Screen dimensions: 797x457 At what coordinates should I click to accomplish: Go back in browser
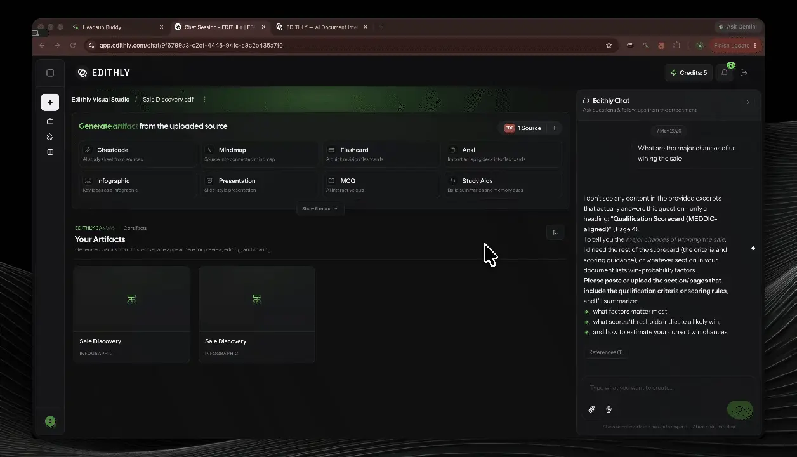click(42, 46)
